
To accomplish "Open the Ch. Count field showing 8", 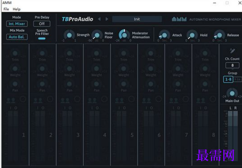I will pos(232,65).
